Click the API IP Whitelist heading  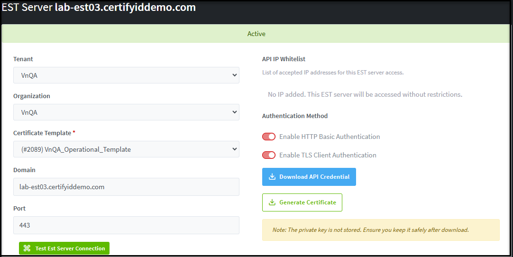point(284,59)
